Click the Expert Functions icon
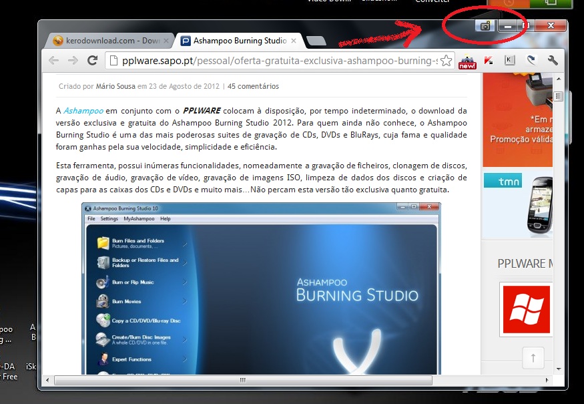584x404 pixels. 103,359
